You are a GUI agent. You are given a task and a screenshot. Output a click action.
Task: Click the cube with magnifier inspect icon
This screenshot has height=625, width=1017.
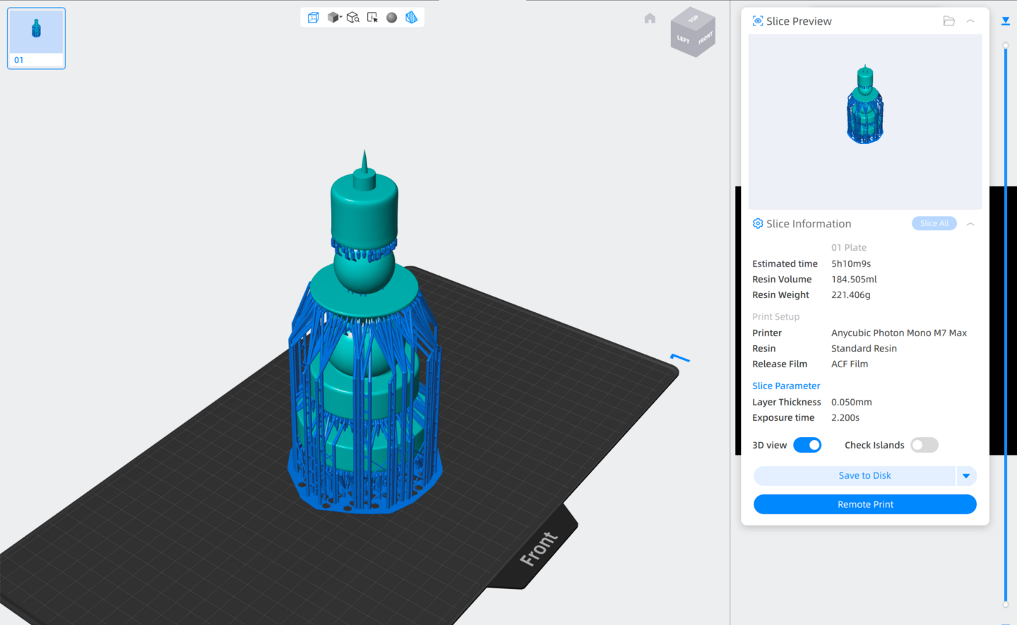pos(353,18)
